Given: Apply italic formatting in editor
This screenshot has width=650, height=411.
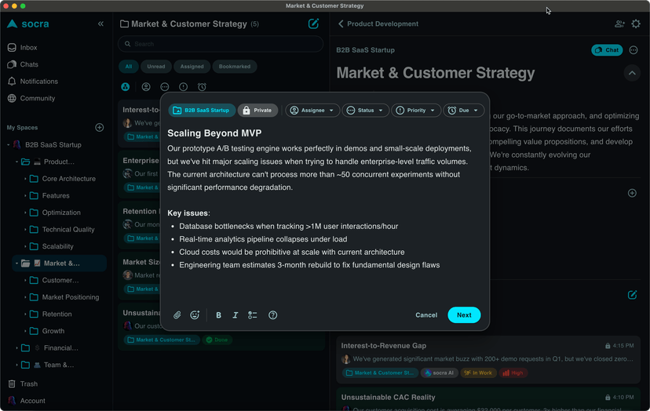Looking at the screenshot, I should (235, 315).
